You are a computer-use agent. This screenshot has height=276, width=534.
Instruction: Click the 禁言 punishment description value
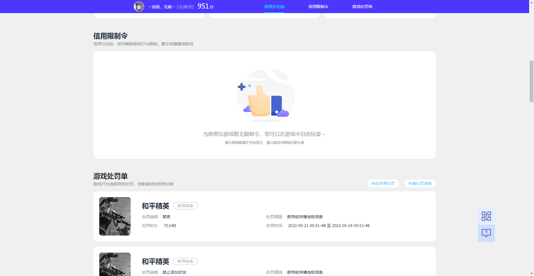pos(166,217)
